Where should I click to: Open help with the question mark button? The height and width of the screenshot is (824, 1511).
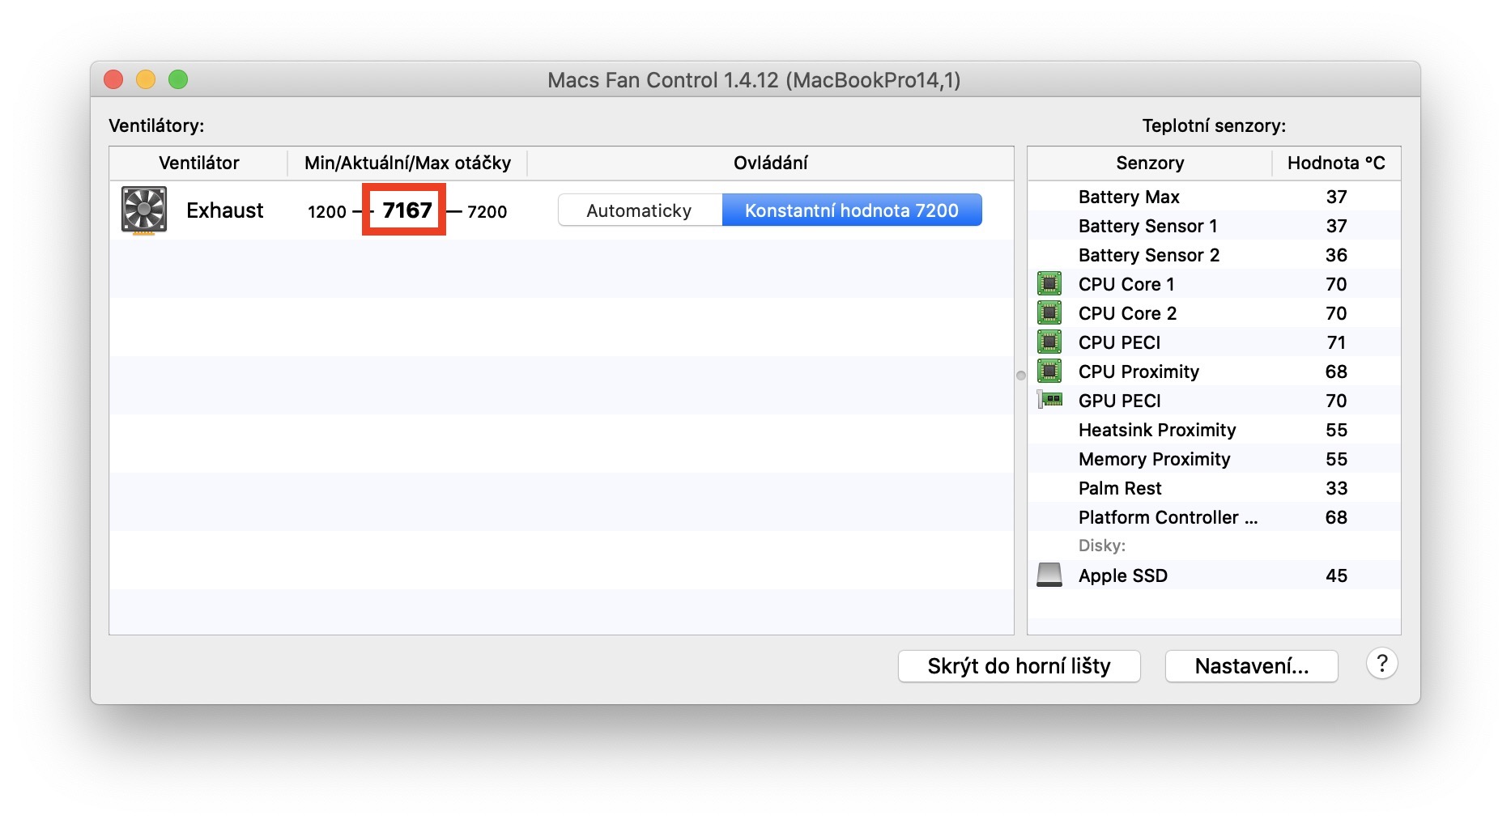tap(1381, 665)
